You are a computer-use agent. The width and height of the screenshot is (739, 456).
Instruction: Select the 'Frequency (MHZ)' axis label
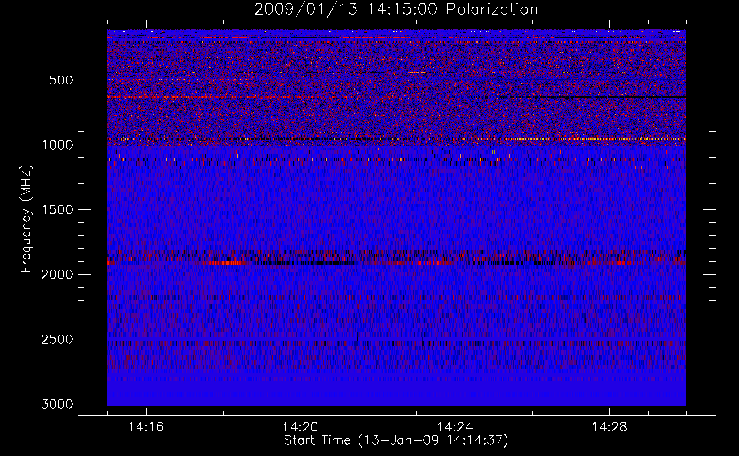(x=26, y=219)
